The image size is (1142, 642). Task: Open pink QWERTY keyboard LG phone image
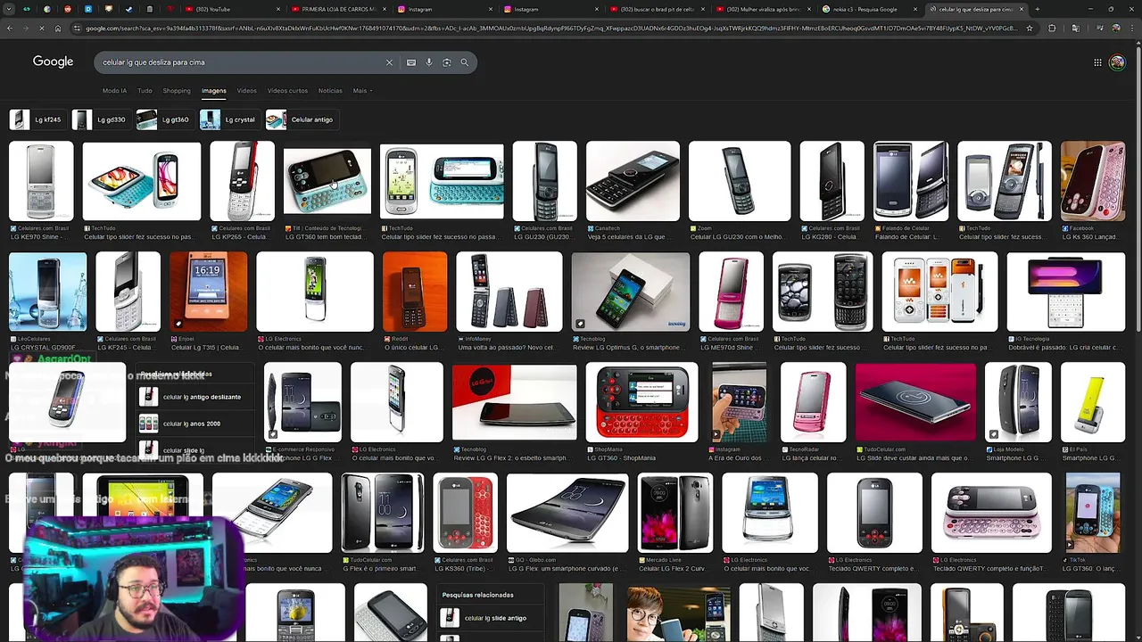pyautogui.click(x=991, y=514)
